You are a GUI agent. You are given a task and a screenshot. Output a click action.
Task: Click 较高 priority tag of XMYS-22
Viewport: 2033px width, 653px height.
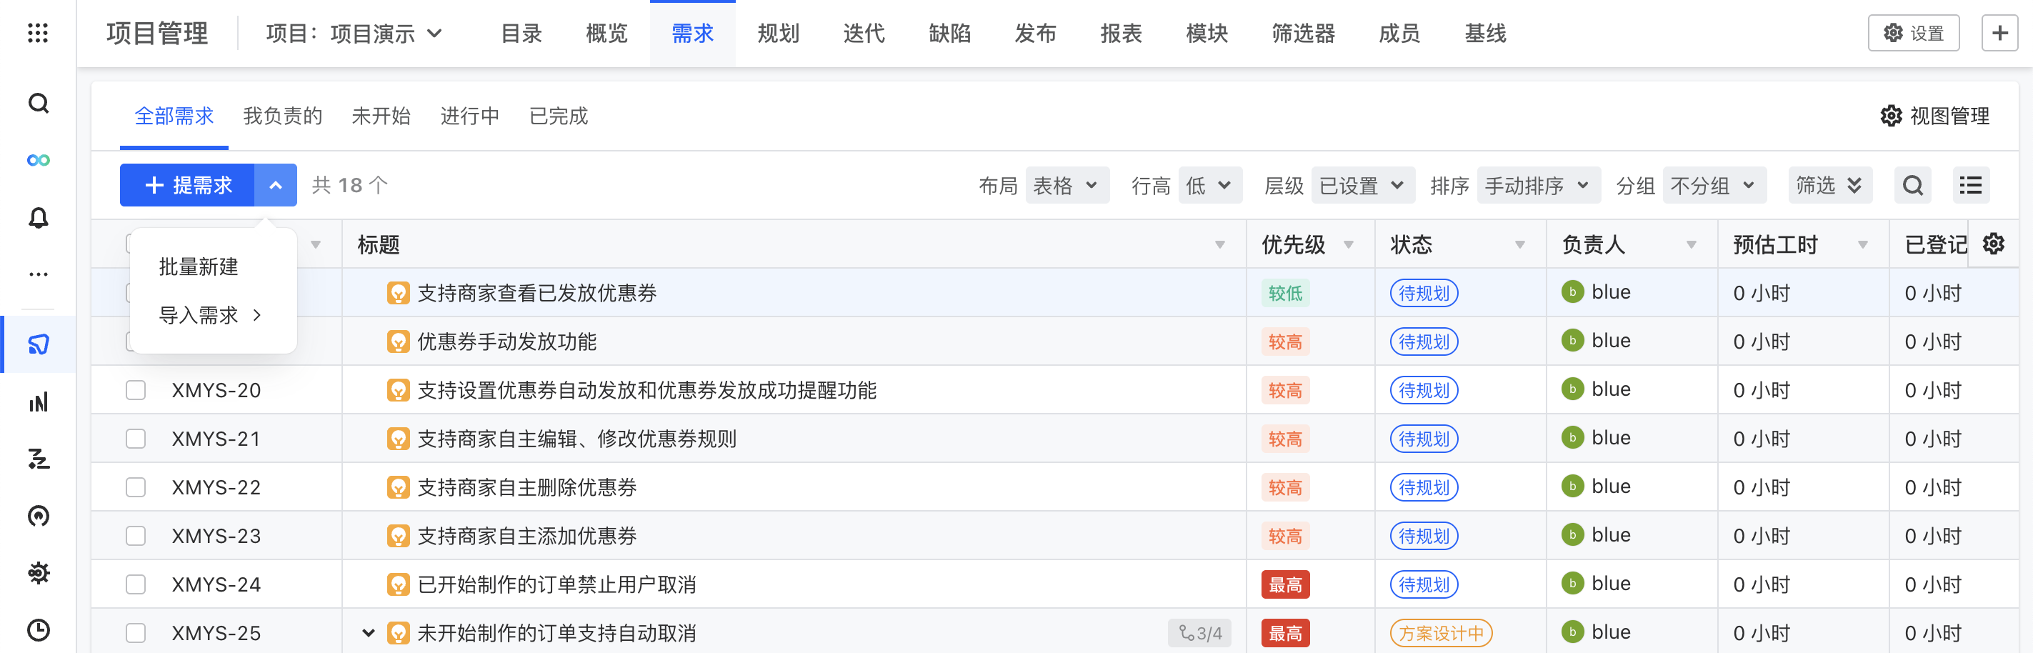(1285, 487)
